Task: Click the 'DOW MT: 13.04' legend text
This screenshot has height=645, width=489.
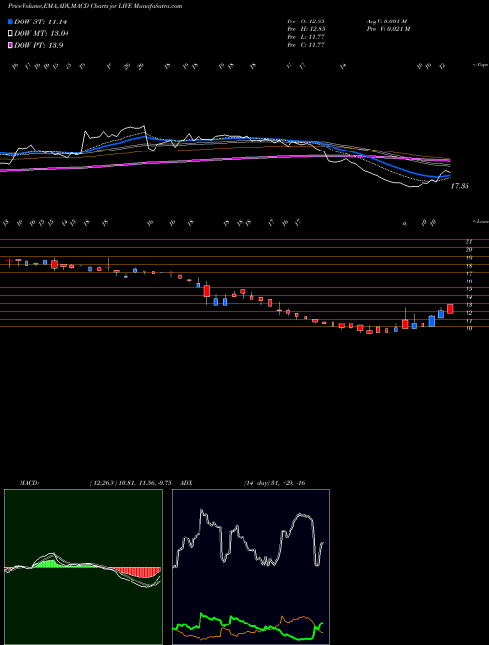Action: (x=41, y=34)
